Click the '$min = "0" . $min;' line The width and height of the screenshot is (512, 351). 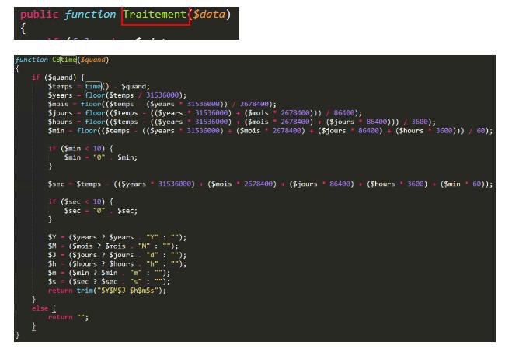pos(101,157)
